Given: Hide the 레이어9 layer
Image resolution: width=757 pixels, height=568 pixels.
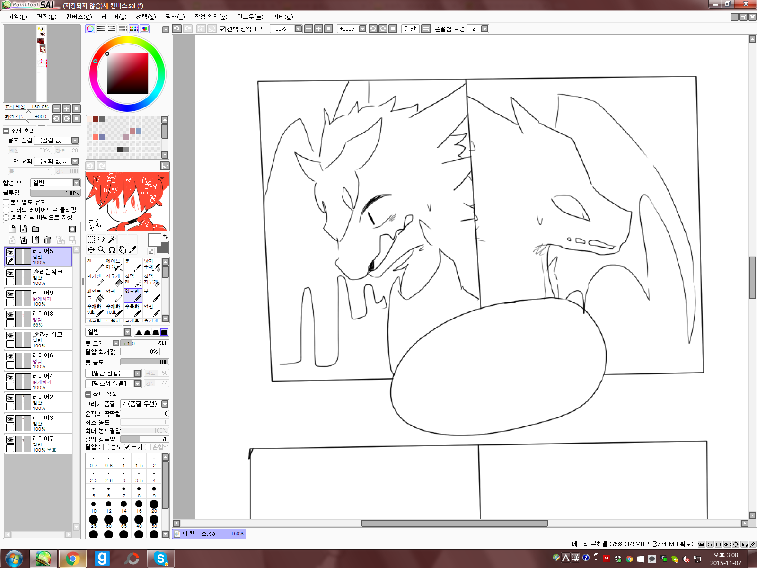Looking at the screenshot, I should (10, 294).
